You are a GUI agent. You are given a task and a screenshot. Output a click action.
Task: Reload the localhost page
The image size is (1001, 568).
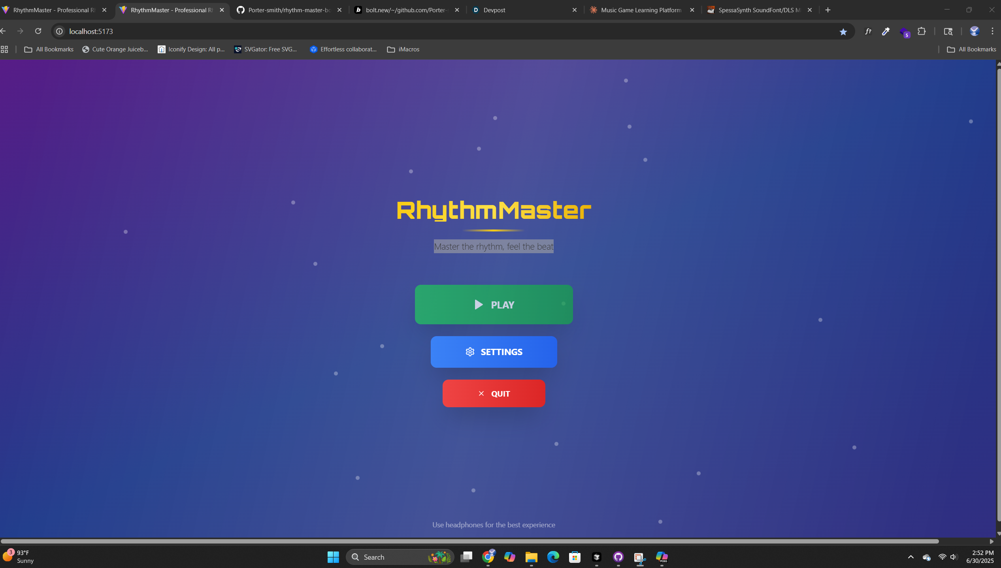coord(38,31)
